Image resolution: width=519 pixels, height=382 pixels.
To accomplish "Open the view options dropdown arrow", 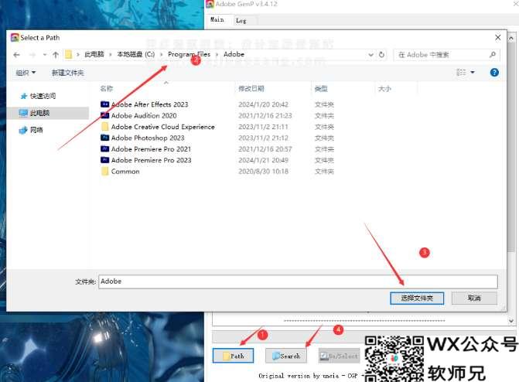I will pyautogui.click(x=473, y=72).
